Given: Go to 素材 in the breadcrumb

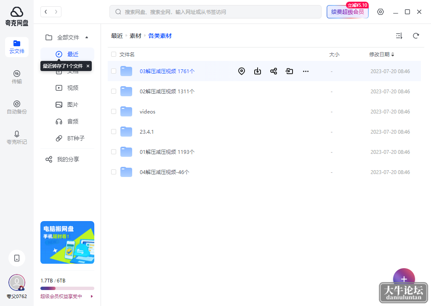Looking at the screenshot, I should click(x=135, y=36).
